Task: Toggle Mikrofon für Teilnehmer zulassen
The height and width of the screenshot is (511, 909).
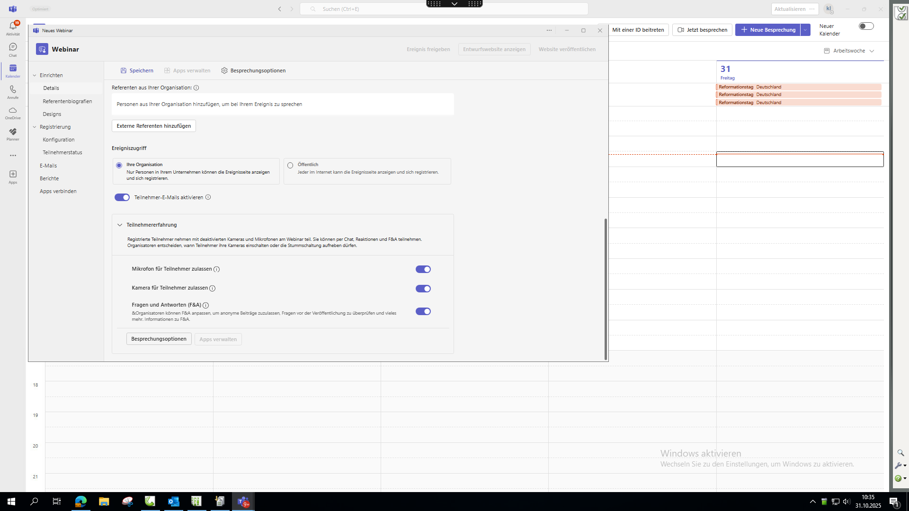Action: point(423,269)
